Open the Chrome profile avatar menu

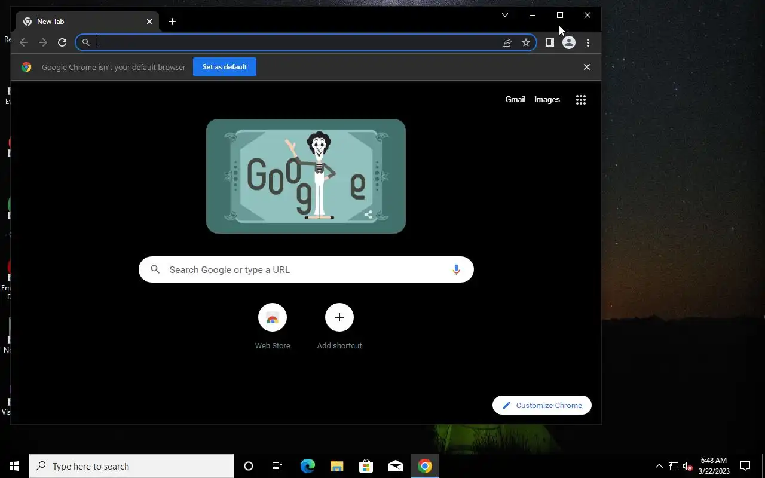[569, 42]
